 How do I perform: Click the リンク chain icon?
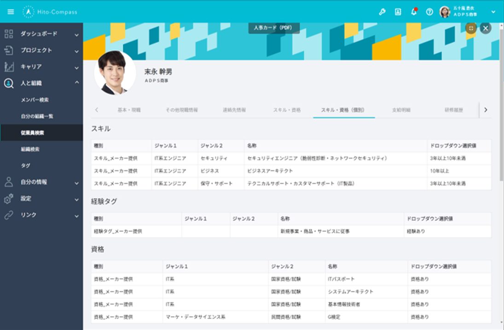[x=9, y=215]
